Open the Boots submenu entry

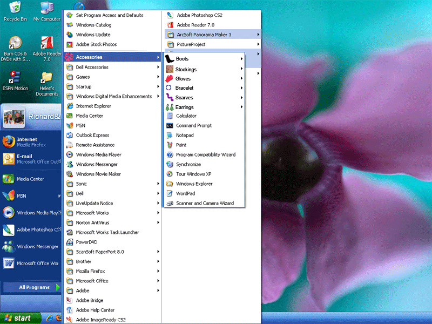click(204, 59)
